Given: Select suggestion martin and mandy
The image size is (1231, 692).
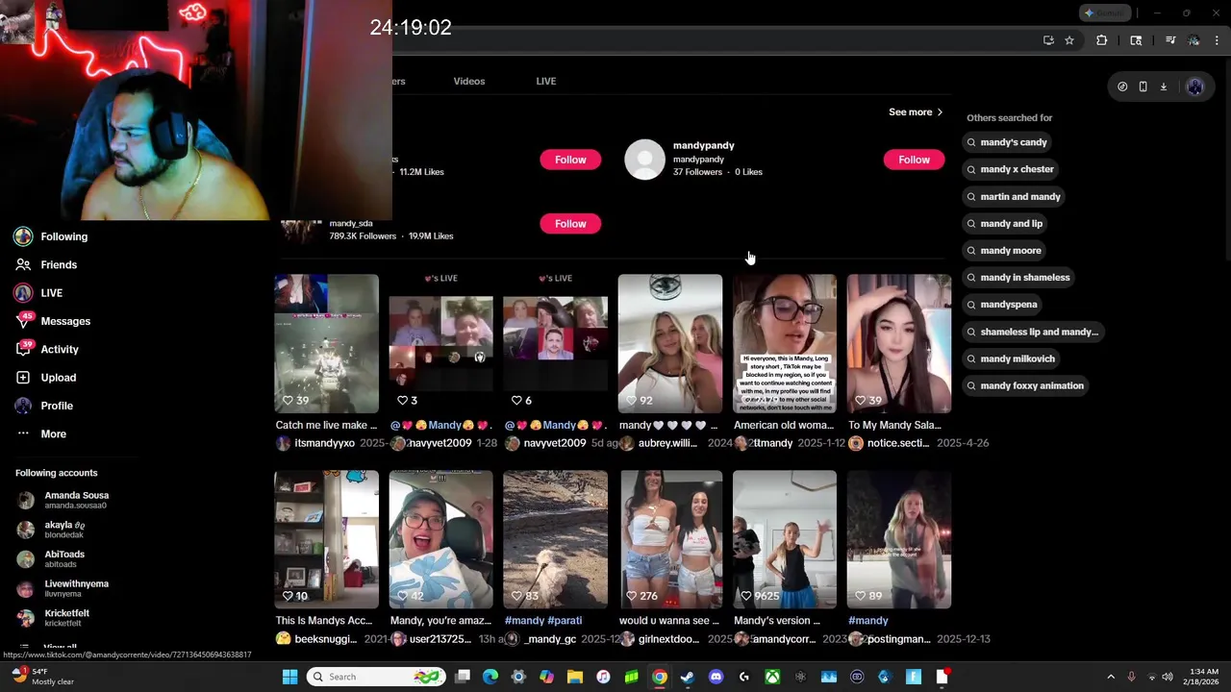Looking at the screenshot, I should click(1013, 196).
